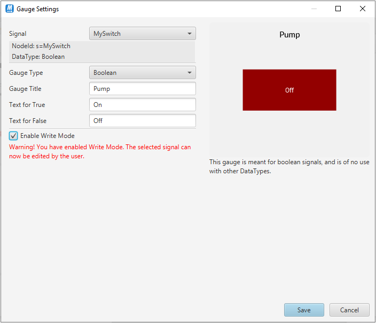Click the Gauge Title label
The width and height of the screenshot is (376, 323).
25,89
